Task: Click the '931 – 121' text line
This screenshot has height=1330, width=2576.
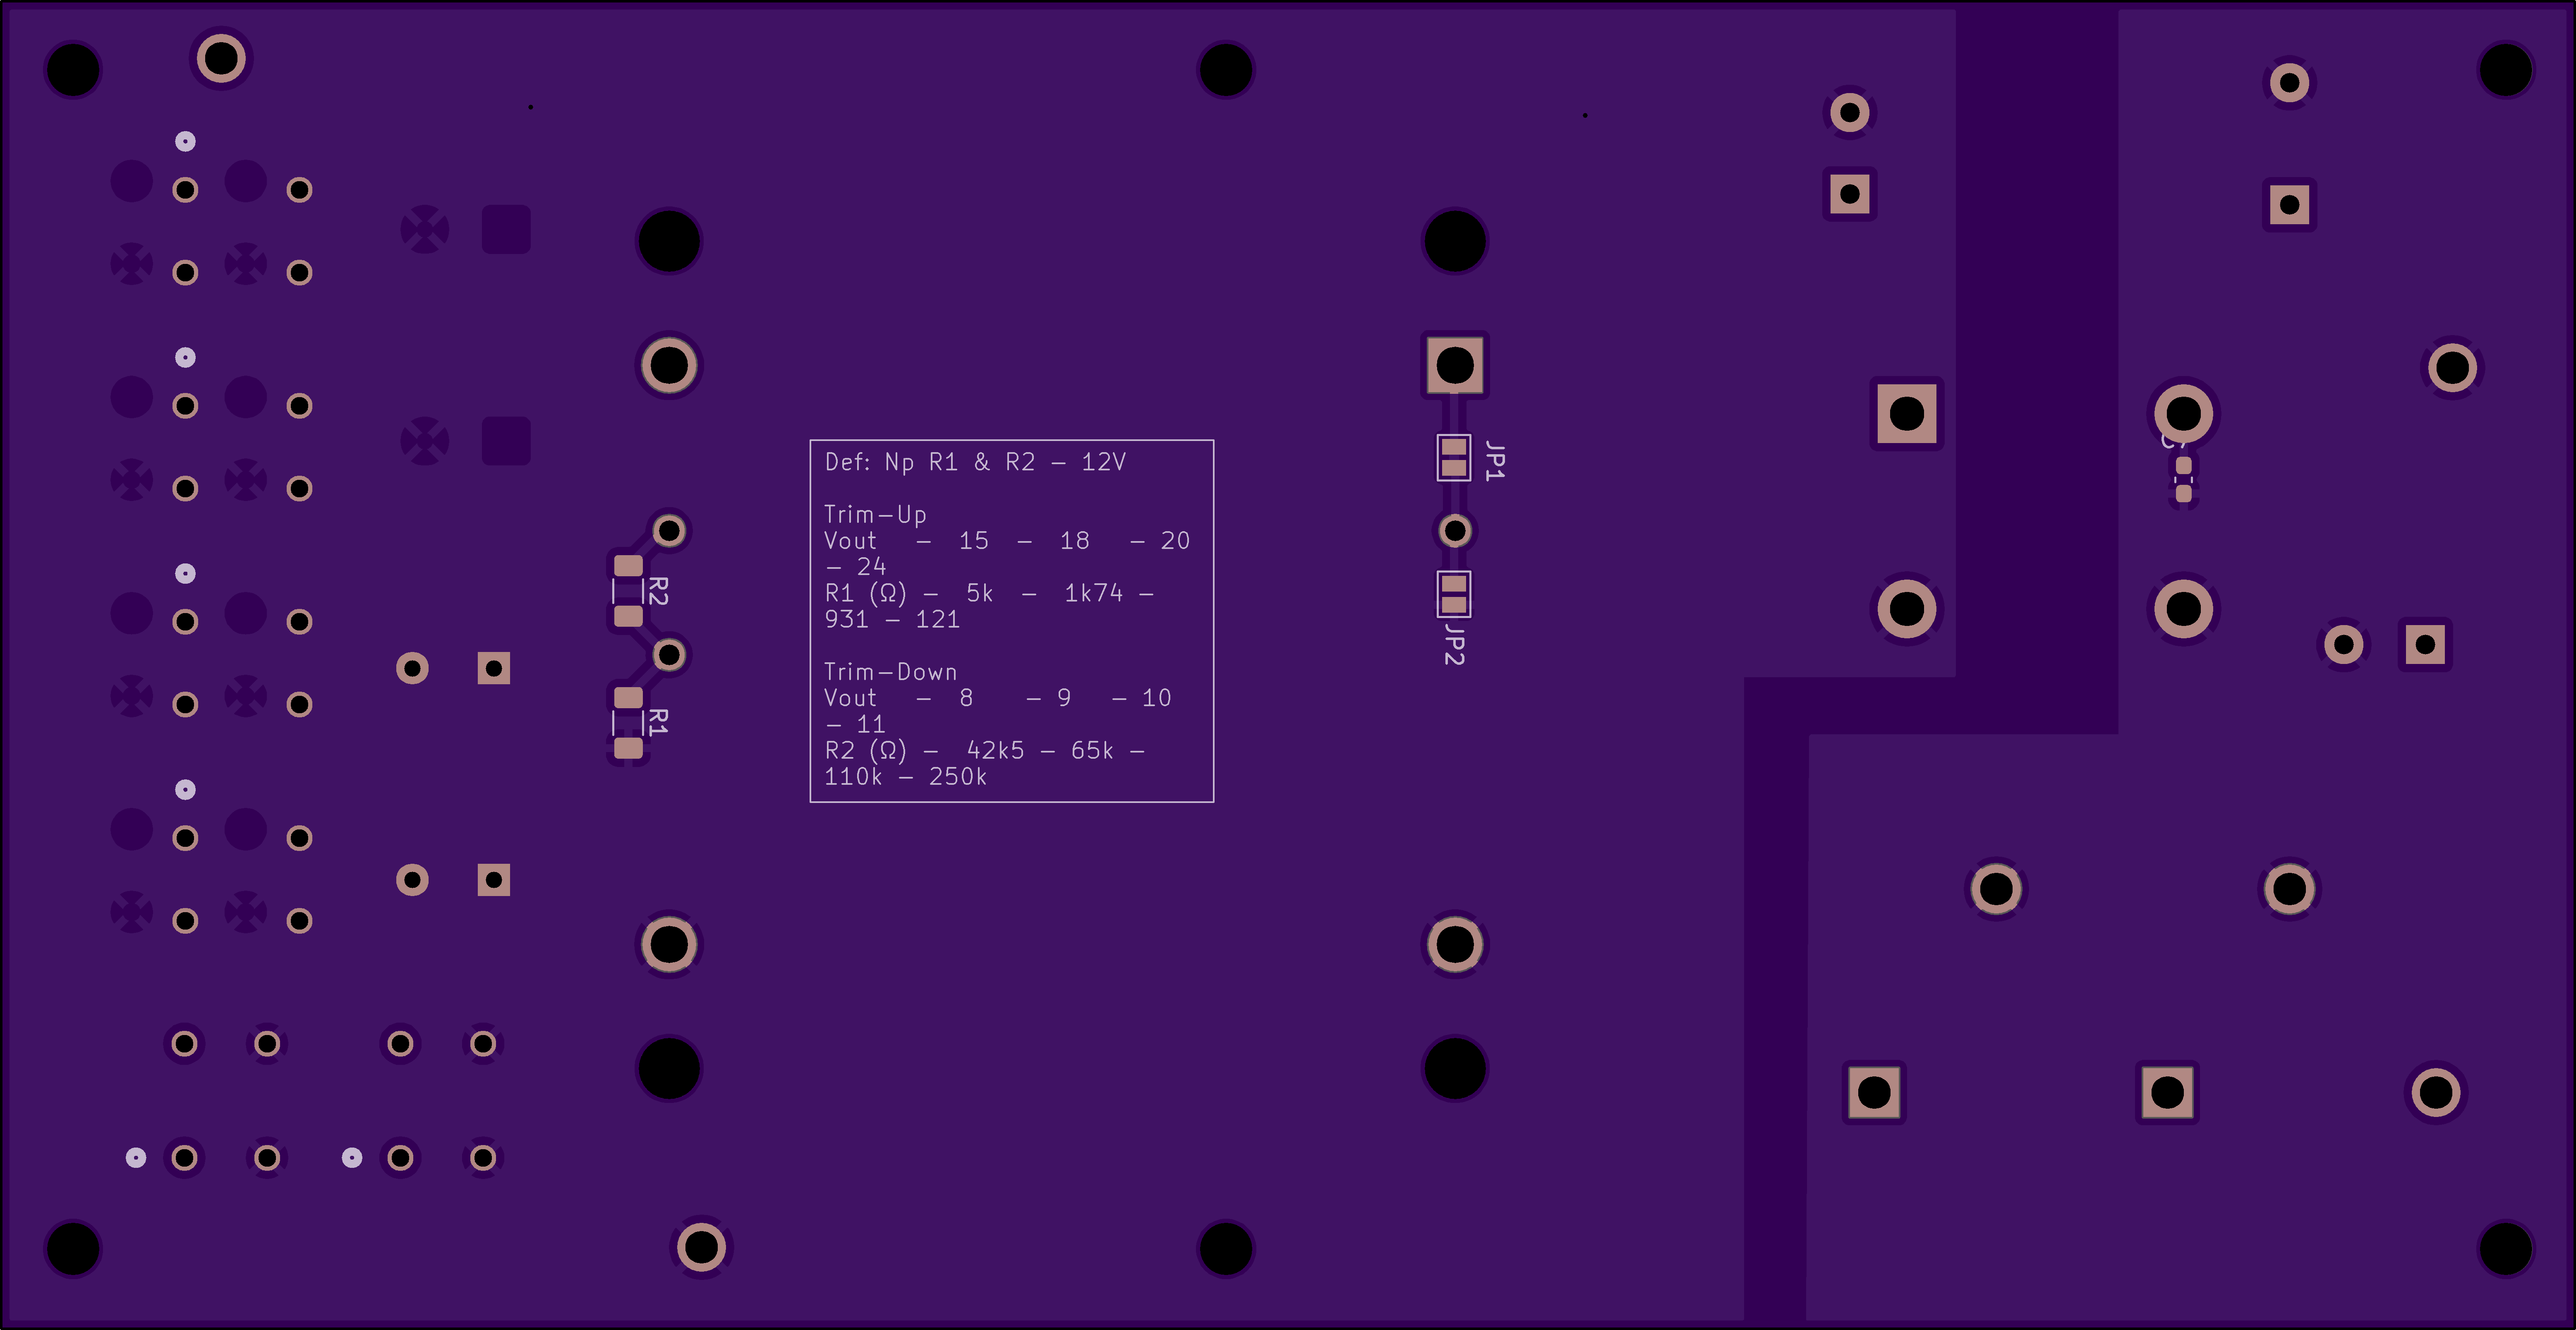Action: pyautogui.click(x=892, y=620)
